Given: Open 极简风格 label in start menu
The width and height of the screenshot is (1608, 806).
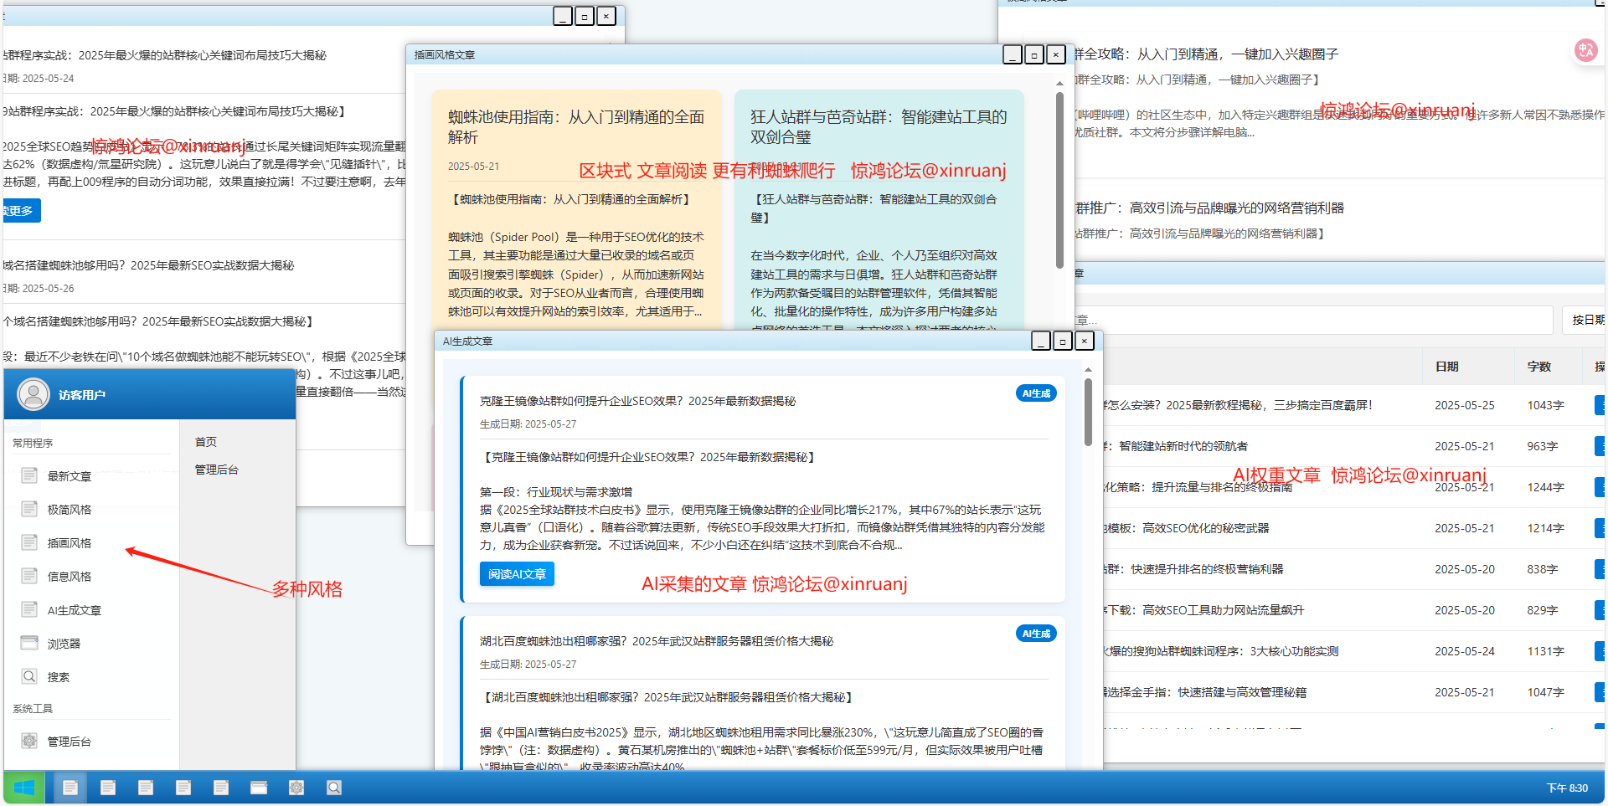Looking at the screenshot, I should pyautogui.click(x=70, y=510).
